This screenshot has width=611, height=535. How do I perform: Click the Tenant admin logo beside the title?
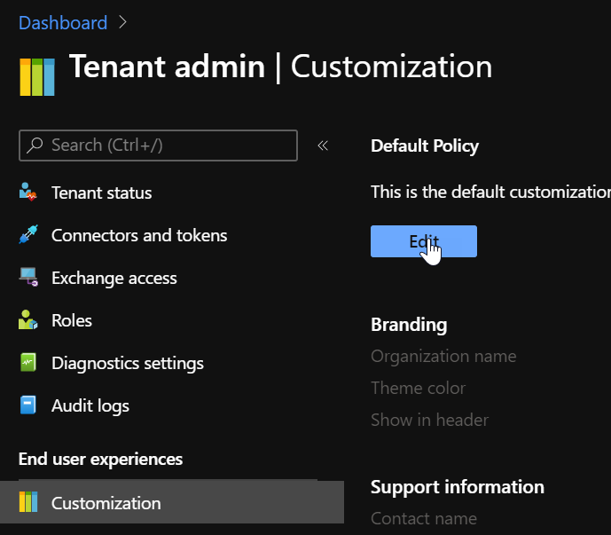tap(37, 77)
